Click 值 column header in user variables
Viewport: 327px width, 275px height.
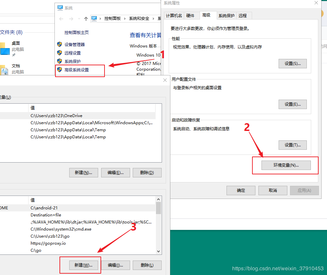coord(92,108)
